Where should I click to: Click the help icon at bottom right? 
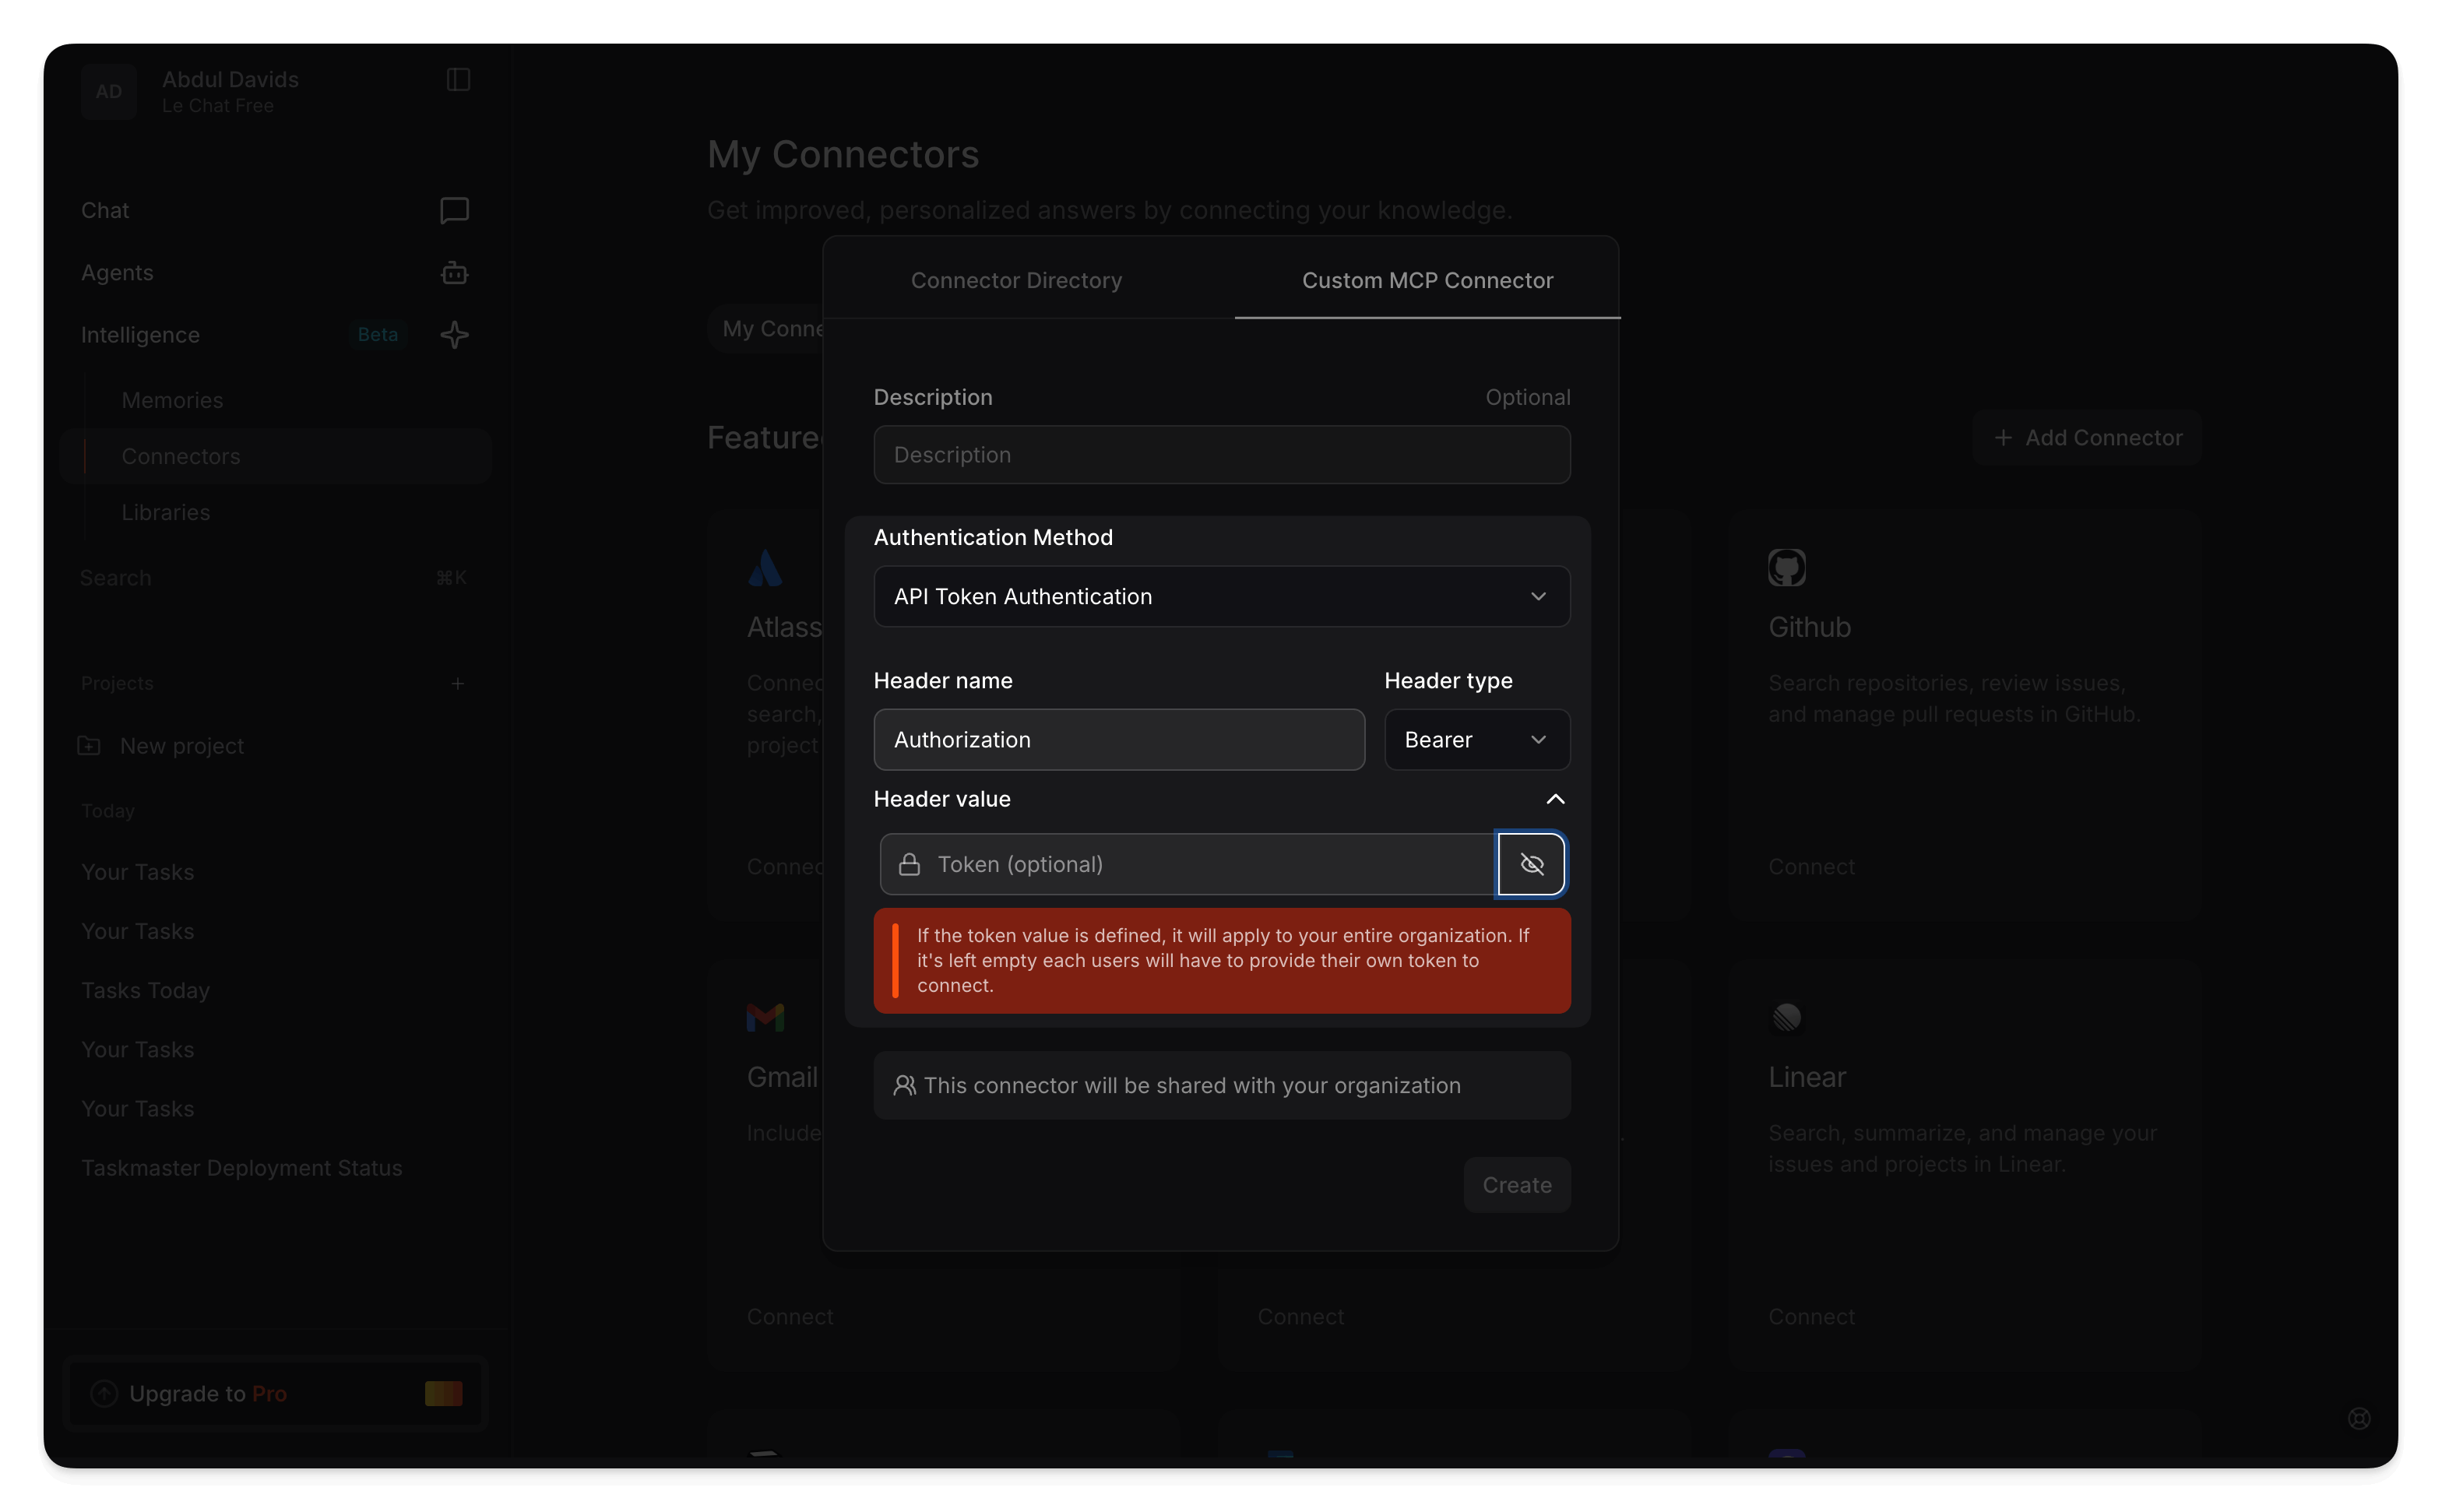2359,1419
